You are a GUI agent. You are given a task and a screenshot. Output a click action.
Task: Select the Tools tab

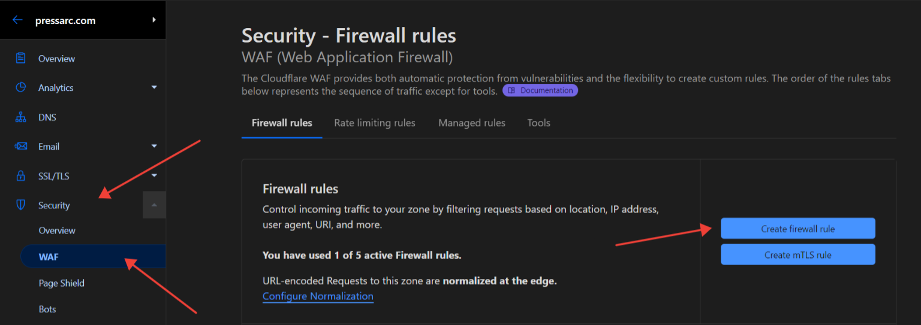coord(538,123)
